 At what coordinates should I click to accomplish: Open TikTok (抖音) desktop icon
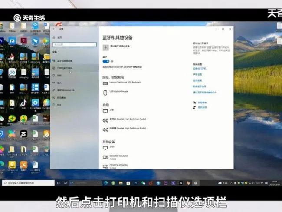tap(23, 104)
